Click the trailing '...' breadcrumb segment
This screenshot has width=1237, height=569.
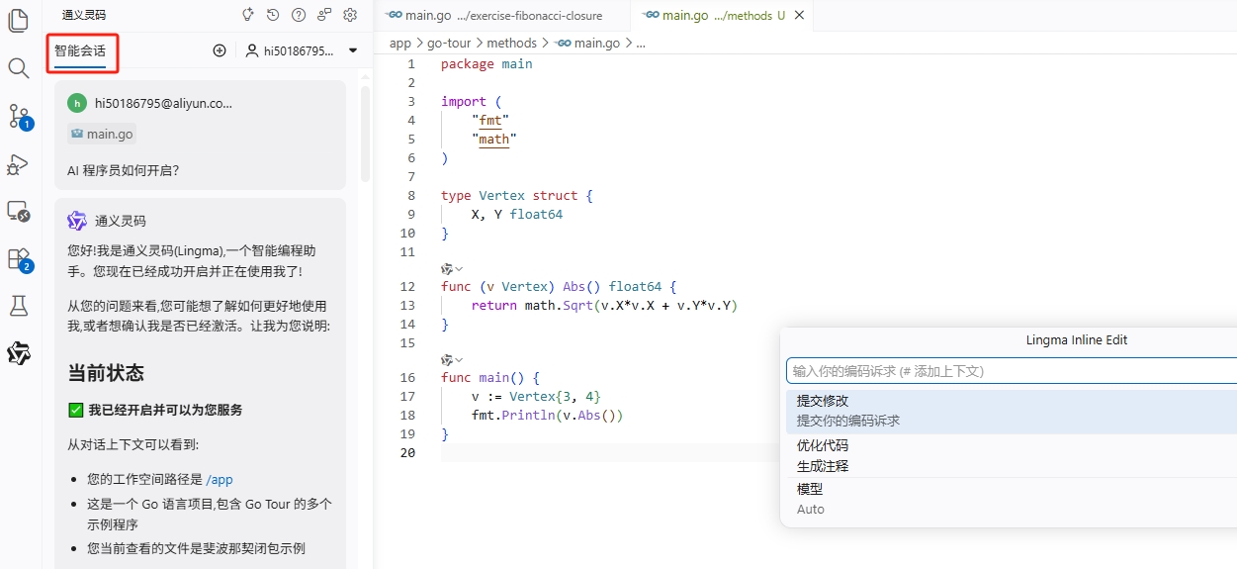pos(641,44)
